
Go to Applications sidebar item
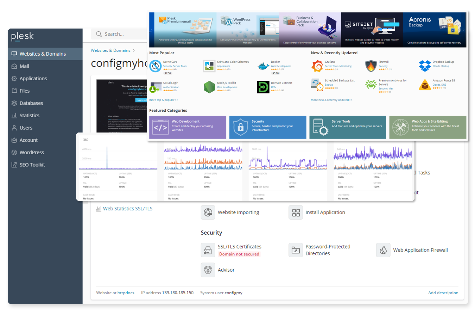45,79
